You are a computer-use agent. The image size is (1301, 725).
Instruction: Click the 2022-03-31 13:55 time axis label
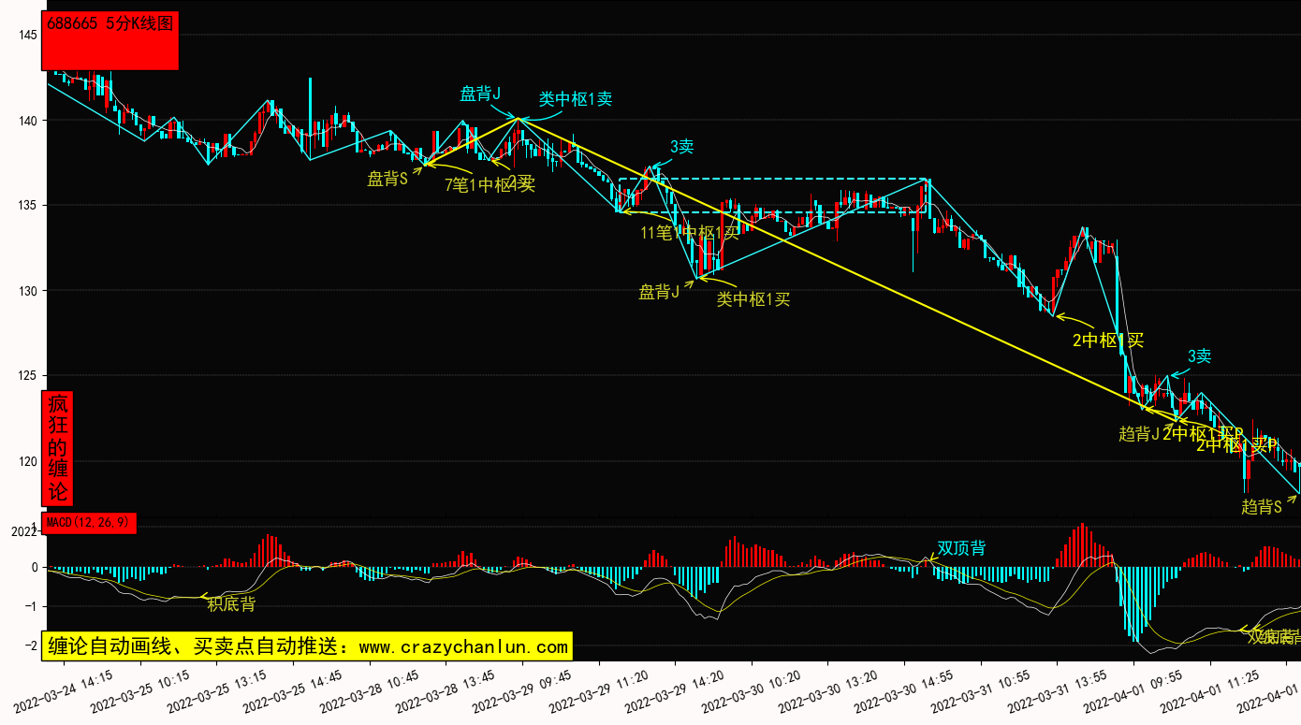point(1070,688)
